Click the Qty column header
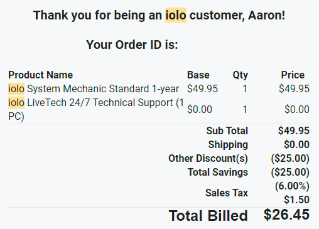This screenshot has width=319, height=229. [x=241, y=75]
